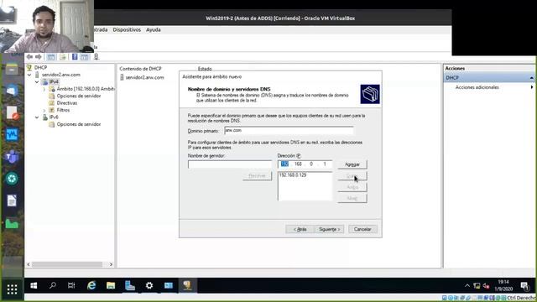Collapse the IPv6 tree node
The image size is (537, 302).
pos(37,117)
